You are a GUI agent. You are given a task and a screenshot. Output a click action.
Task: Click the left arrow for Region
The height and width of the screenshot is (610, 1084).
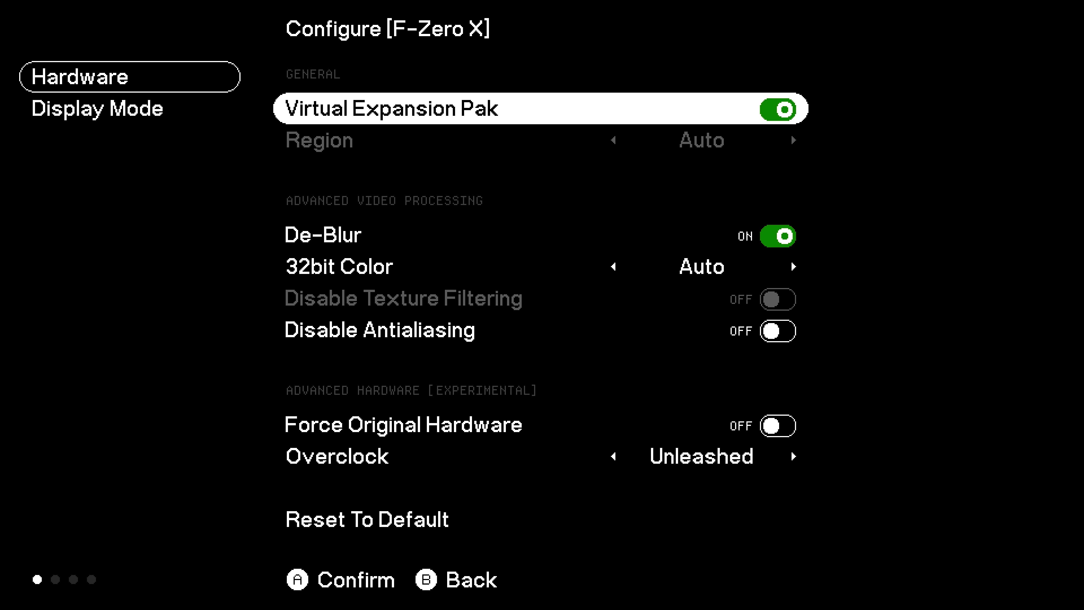click(x=613, y=140)
